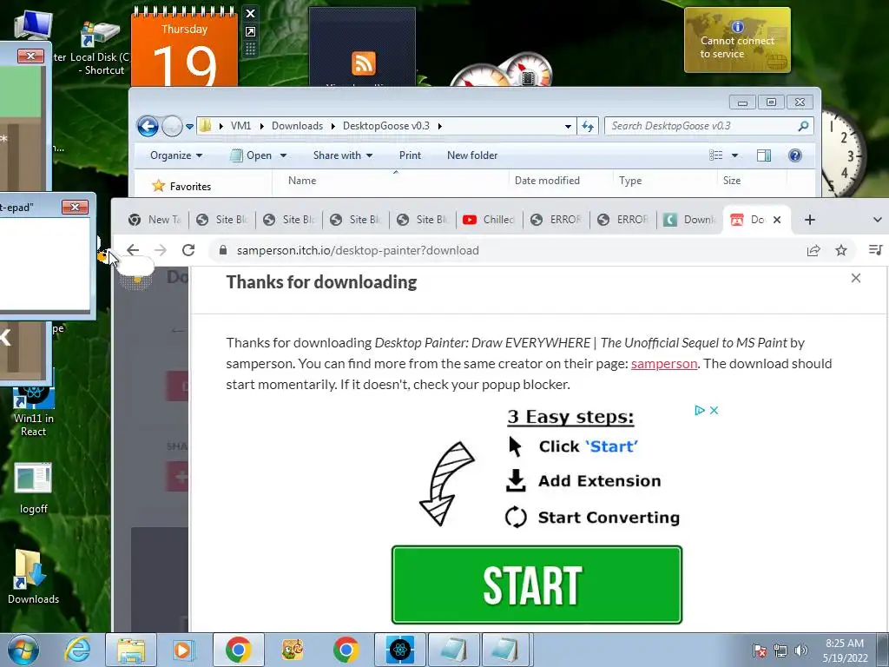Sort by the Size column header
The image size is (889, 667).
[731, 181]
